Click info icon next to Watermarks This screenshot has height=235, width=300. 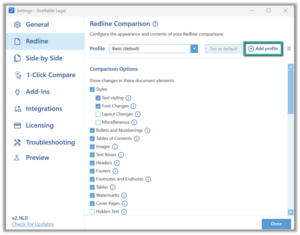pos(124,196)
